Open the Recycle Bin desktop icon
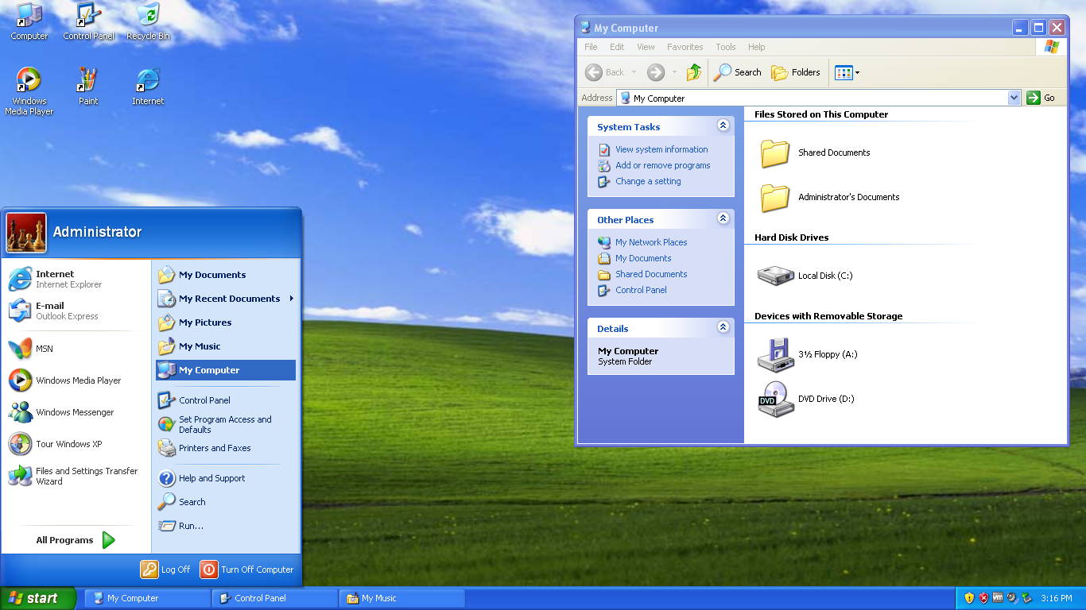This screenshot has height=610, width=1086. coord(148,16)
